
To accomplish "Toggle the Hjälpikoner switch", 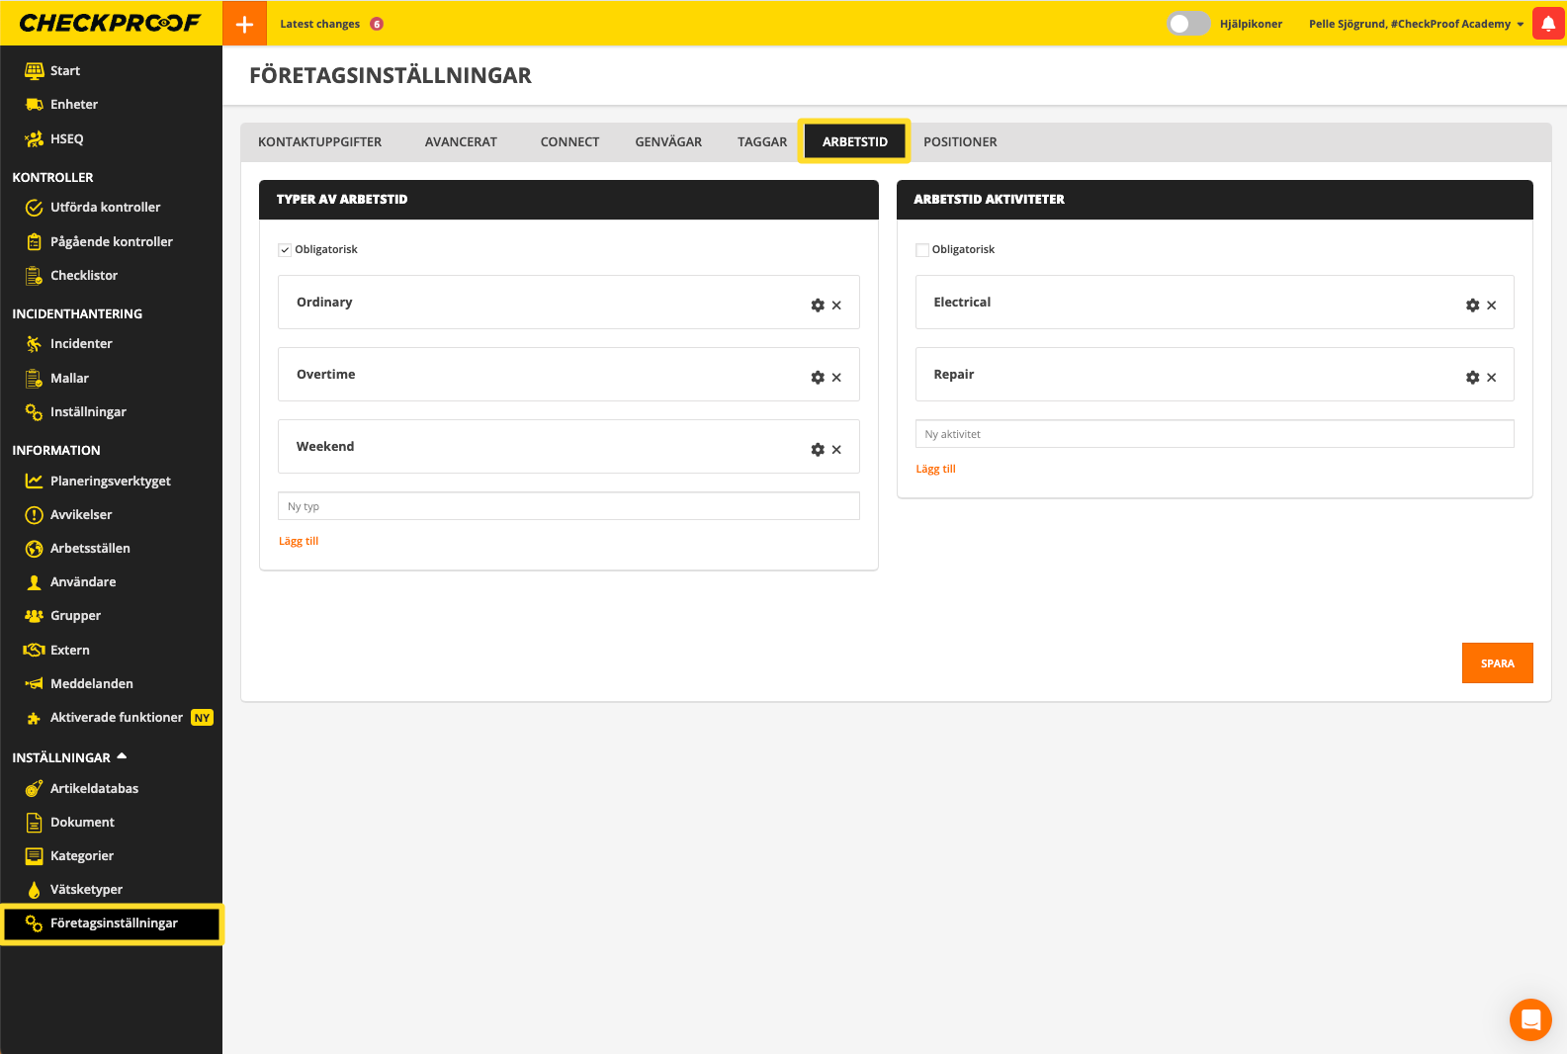I will pyautogui.click(x=1187, y=24).
